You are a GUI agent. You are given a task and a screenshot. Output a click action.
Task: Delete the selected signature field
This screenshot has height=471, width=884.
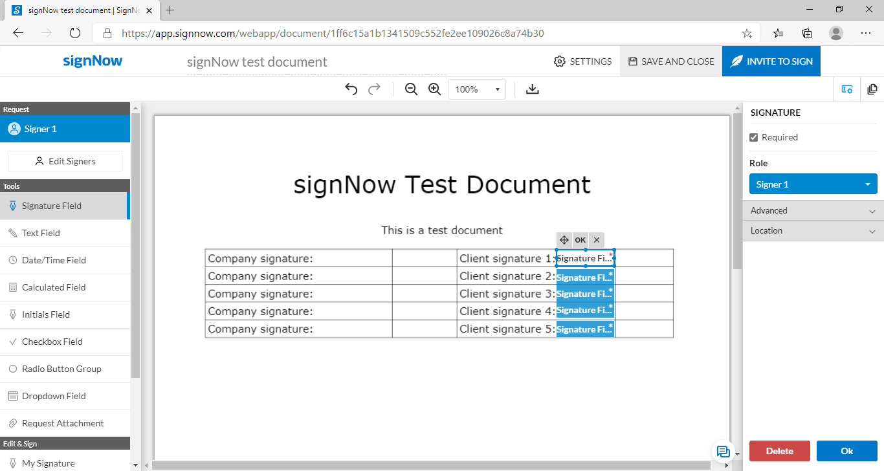point(780,451)
